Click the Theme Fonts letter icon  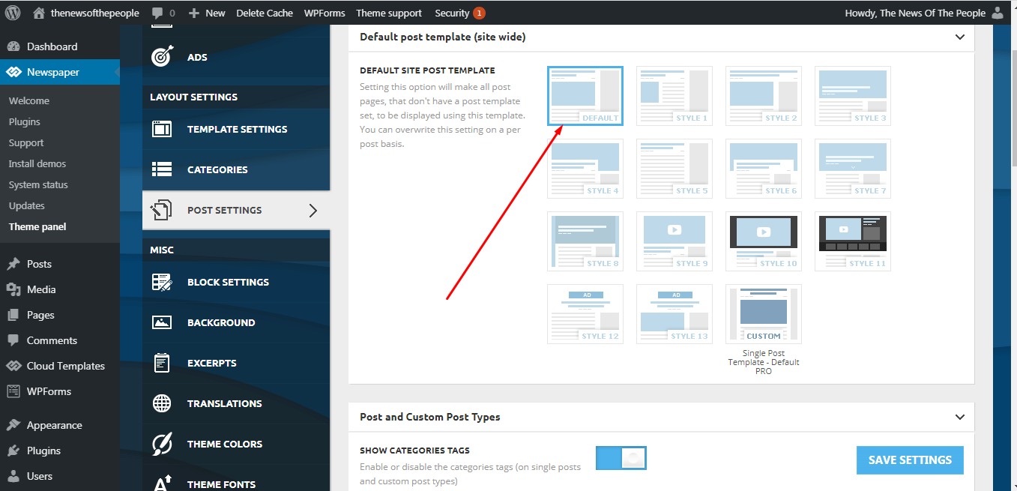[162, 484]
